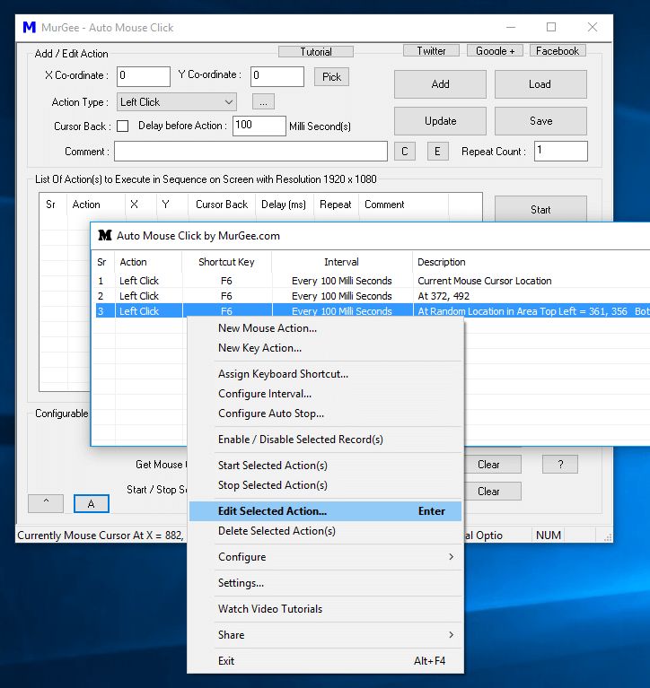Open Settings from the context menu
This screenshot has width=650, height=688.
pyautogui.click(x=325, y=583)
